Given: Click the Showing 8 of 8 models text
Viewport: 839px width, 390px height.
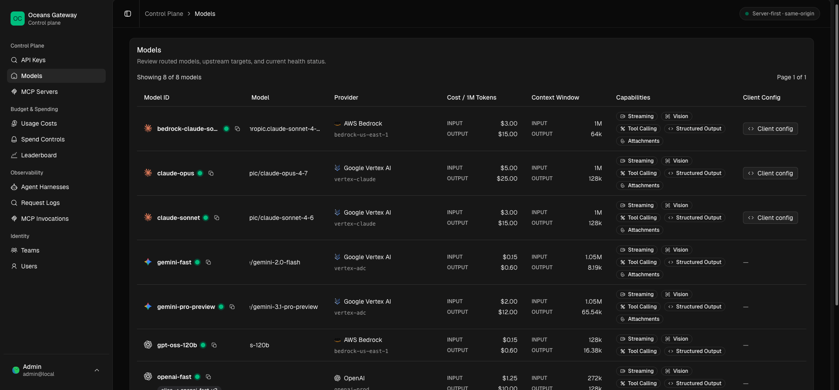Looking at the screenshot, I should (169, 77).
